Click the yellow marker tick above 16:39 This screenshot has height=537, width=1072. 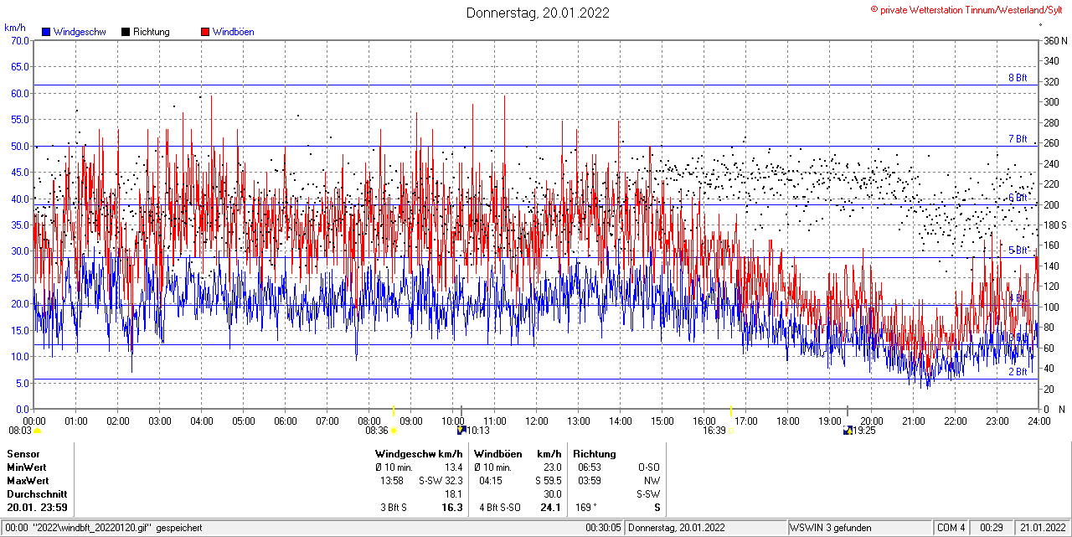click(x=730, y=410)
